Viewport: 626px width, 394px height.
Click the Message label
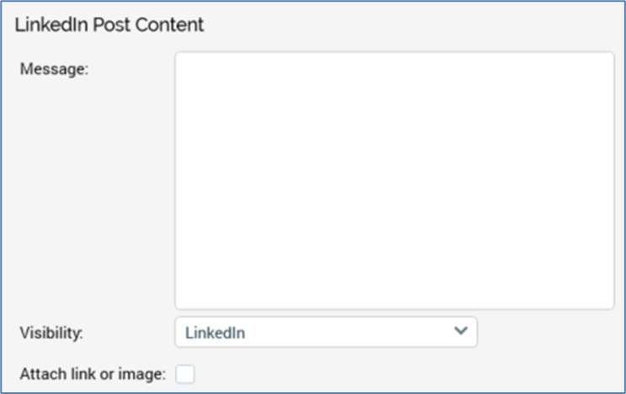(x=53, y=70)
